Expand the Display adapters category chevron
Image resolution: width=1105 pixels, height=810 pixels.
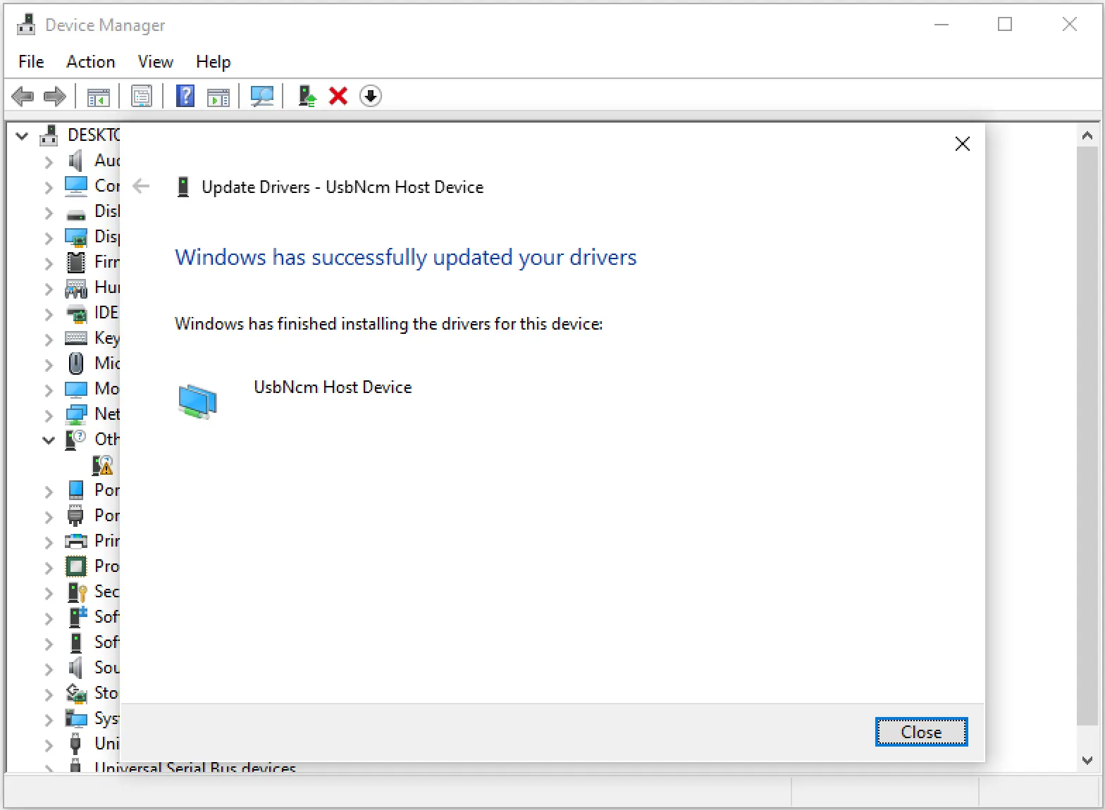click(49, 238)
